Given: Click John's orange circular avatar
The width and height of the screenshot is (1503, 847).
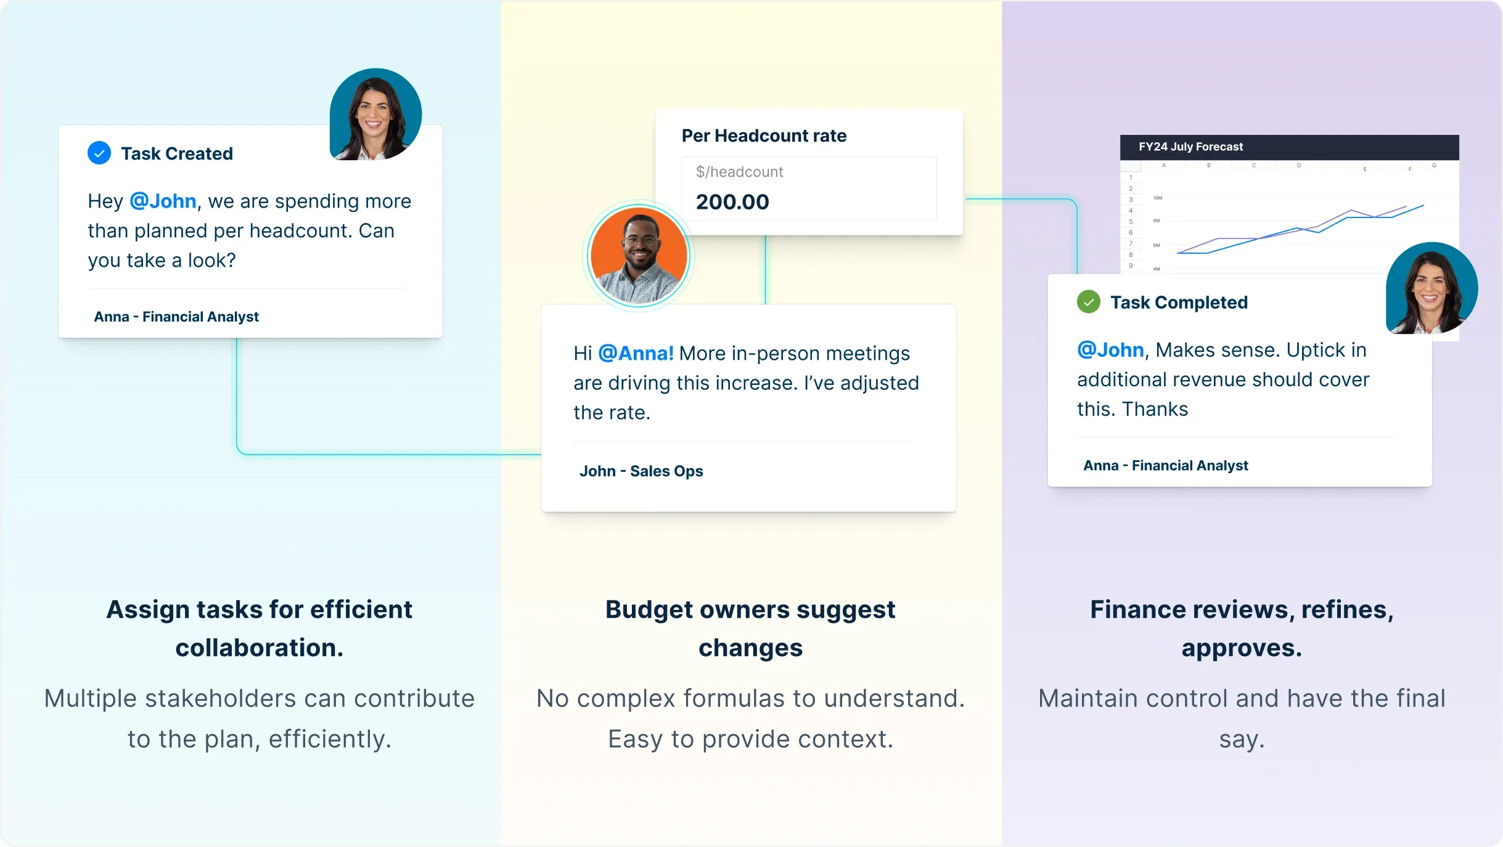Looking at the screenshot, I should [x=639, y=256].
